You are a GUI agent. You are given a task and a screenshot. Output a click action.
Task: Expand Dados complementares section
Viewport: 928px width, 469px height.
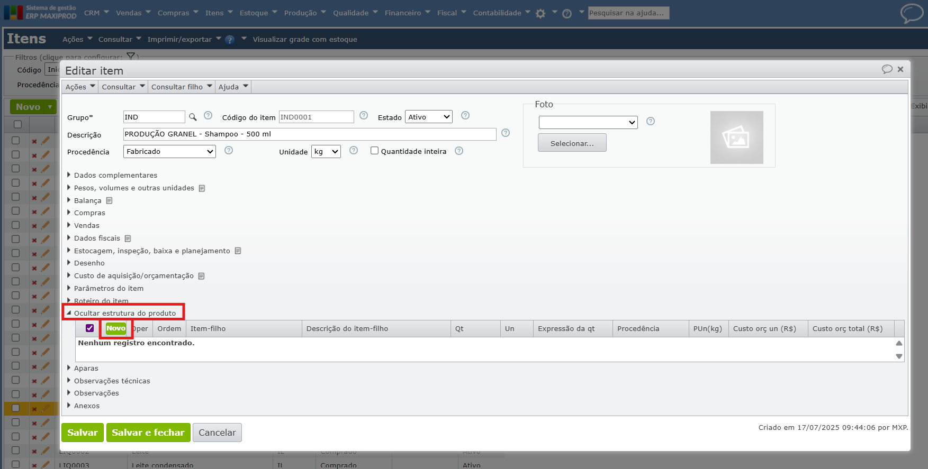tap(112, 175)
